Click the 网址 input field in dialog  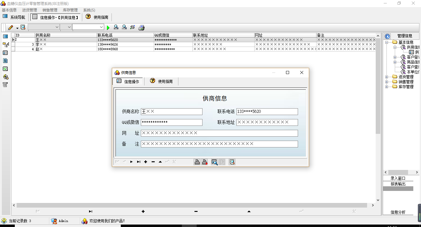point(219,133)
